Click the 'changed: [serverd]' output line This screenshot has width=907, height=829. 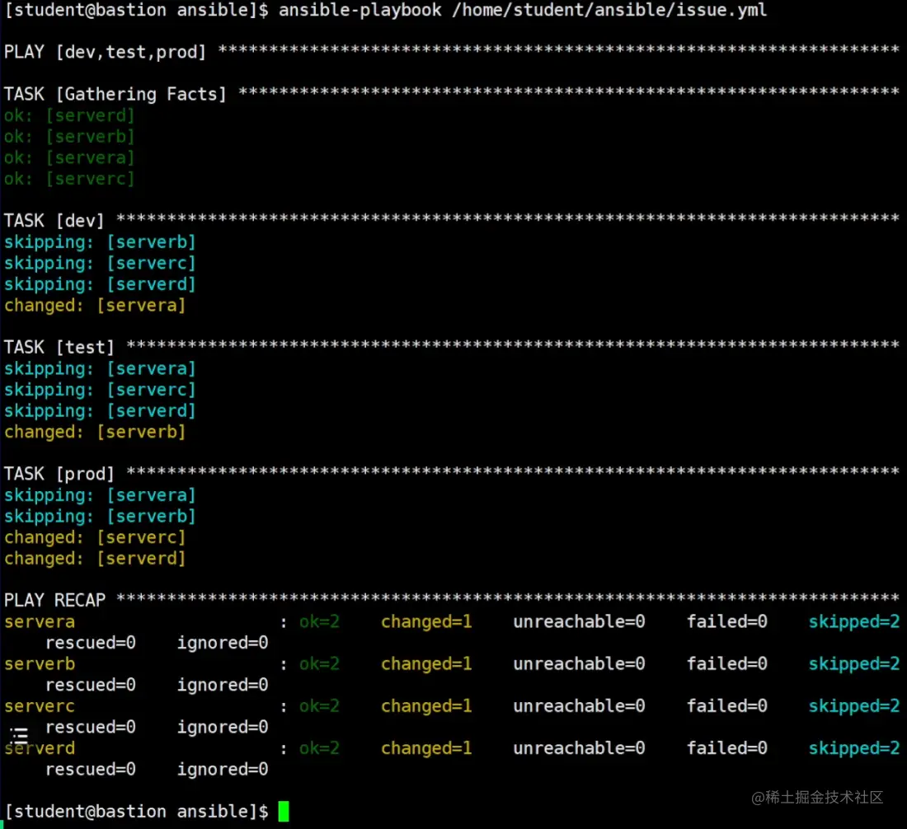tap(95, 559)
